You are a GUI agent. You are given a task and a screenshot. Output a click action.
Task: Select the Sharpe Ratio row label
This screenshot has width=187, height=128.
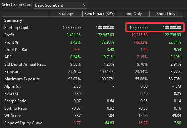(x=15, y=101)
